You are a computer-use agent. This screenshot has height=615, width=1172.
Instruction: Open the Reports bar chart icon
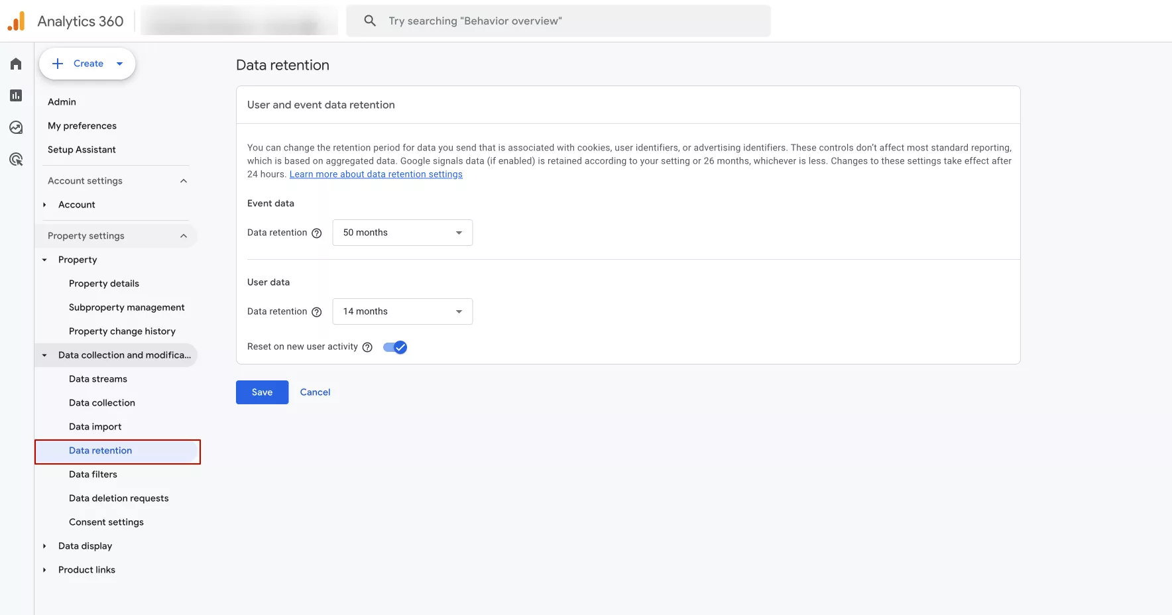[16, 95]
